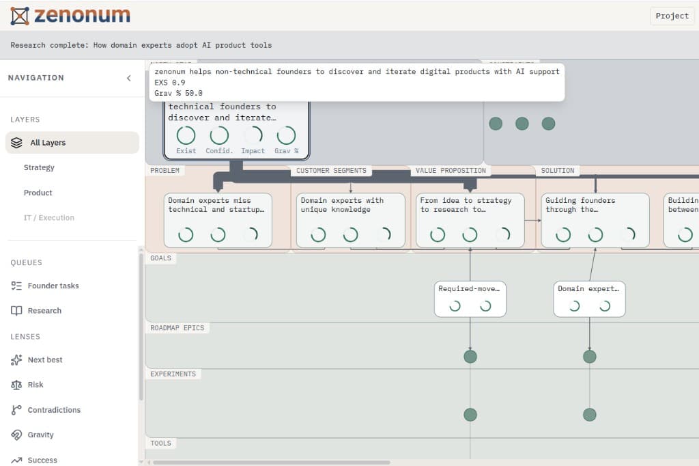Click the All Layers stack icon

16,143
